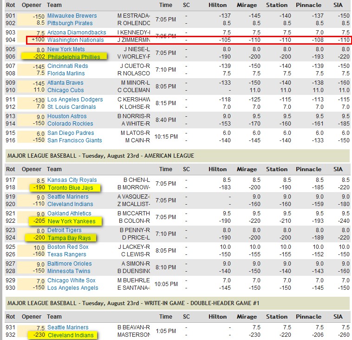Open San Diego Padres link
Viewport: 352px width, 340px height.
click(71, 133)
